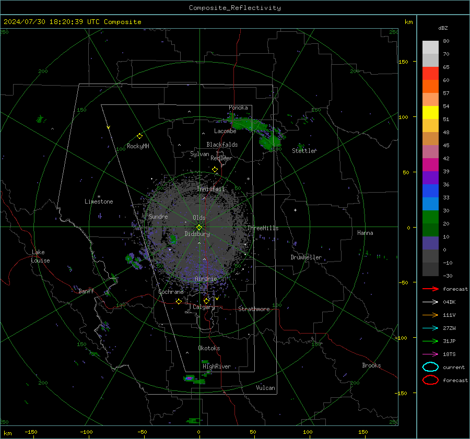
Task: Click the 'current' legend text
Action: pyautogui.click(x=454, y=367)
